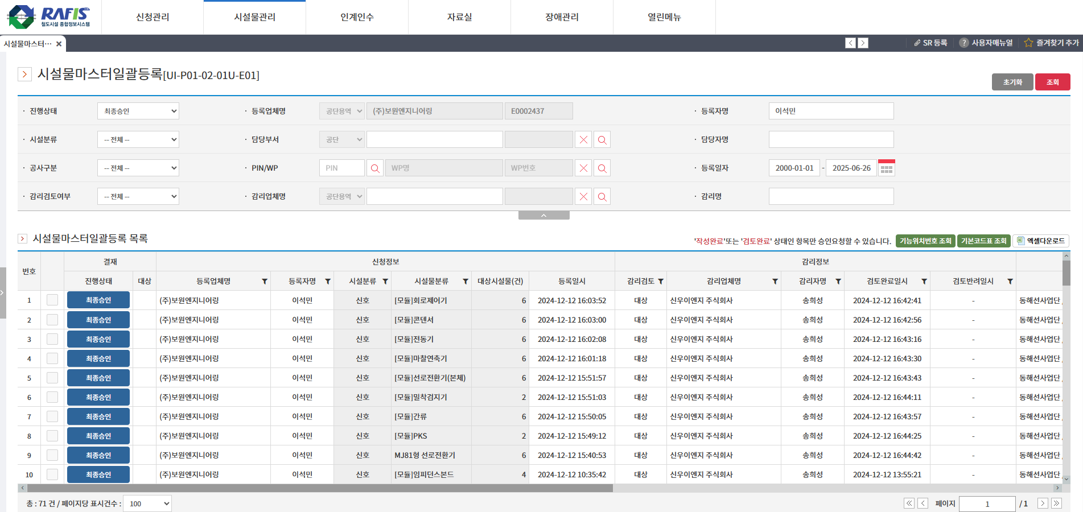The image size is (1083, 512).
Task: Click the 담당자명 input field
Action: [x=831, y=139]
